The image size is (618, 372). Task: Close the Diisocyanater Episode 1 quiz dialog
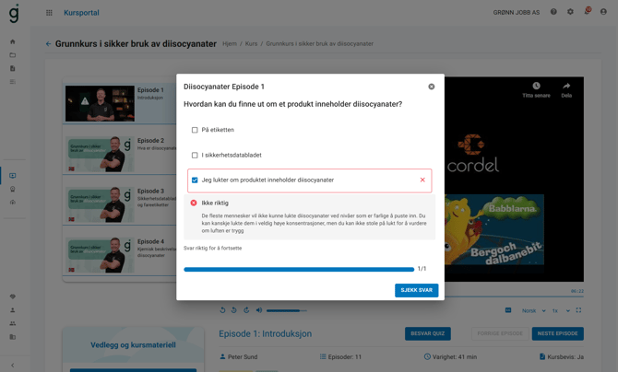(432, 87)
